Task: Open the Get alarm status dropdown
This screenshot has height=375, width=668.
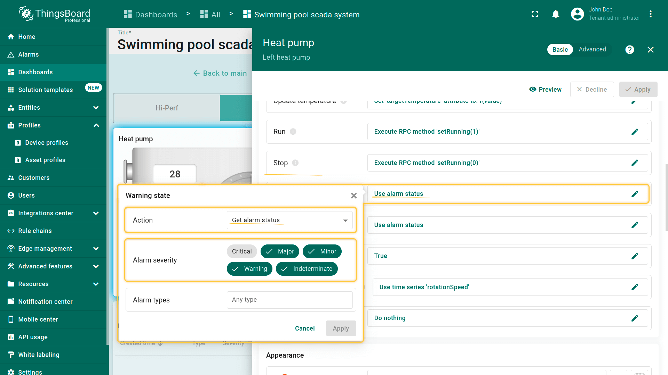Action: 289,220
